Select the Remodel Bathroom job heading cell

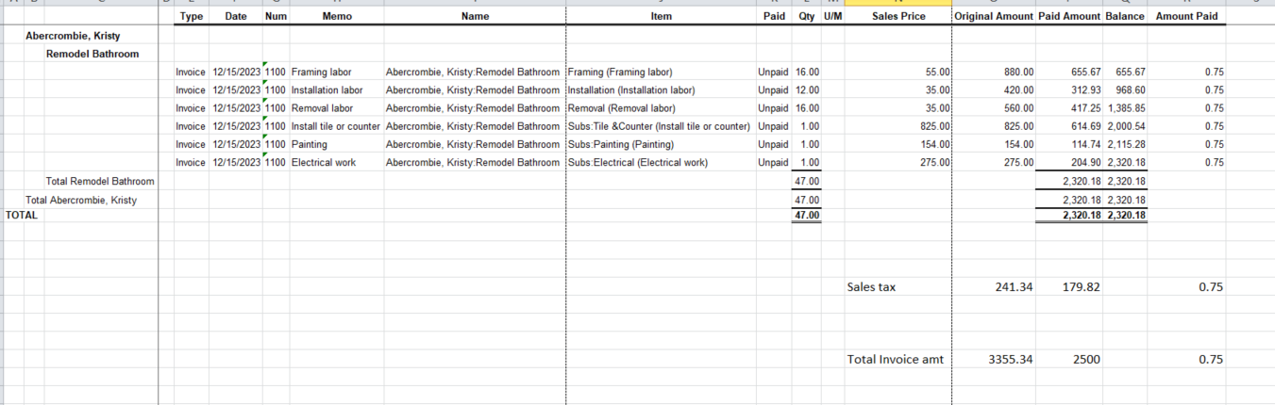[92, 54]
